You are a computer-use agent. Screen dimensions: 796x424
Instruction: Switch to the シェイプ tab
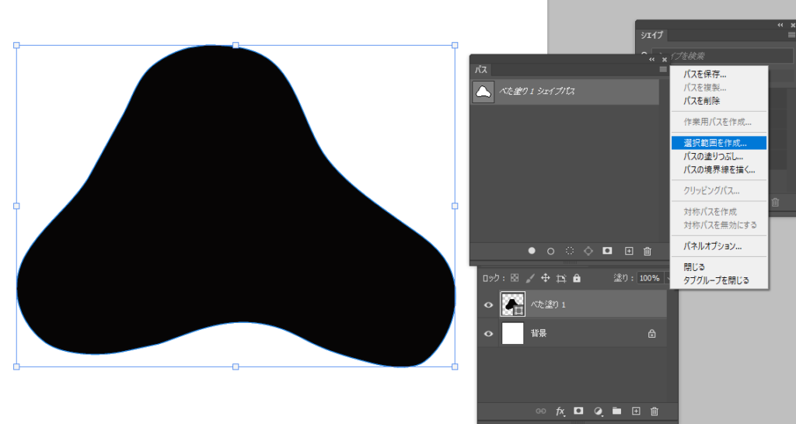[652, 36]
